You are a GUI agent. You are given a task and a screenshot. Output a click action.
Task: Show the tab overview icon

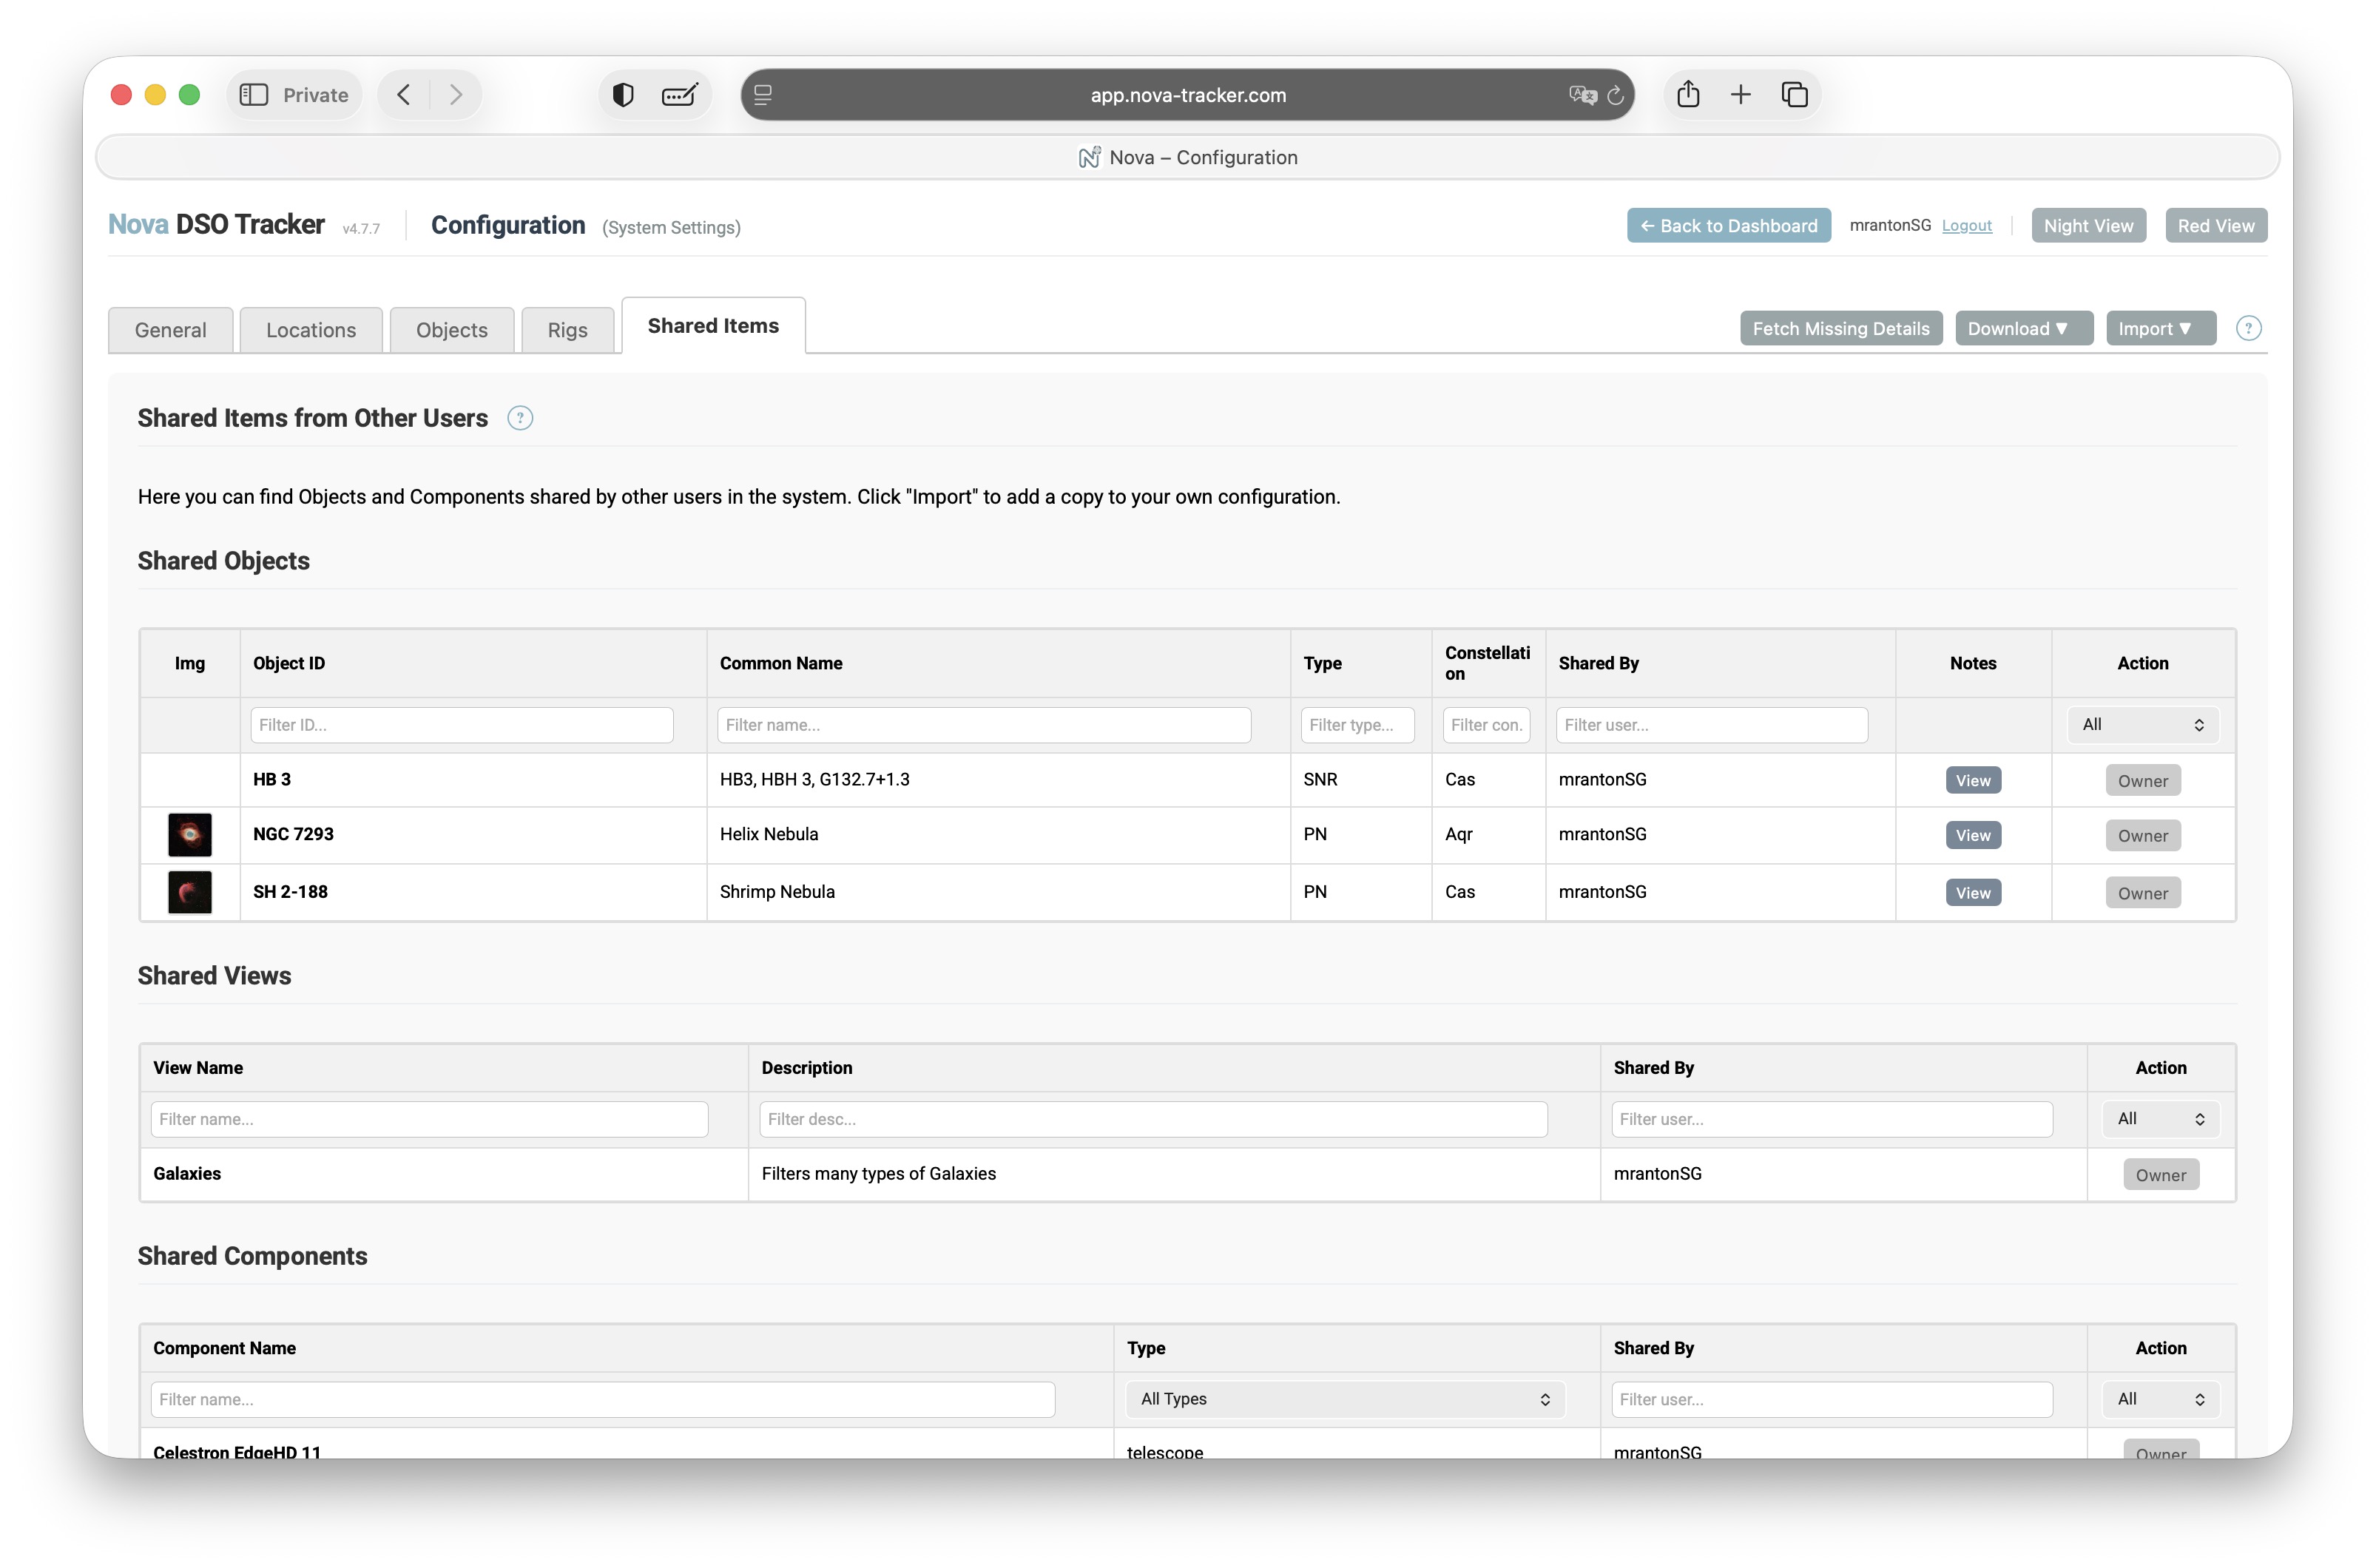(1795, 95)
